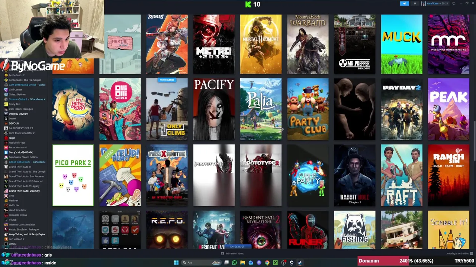Open the Rabbit Hole Chapter 1 cover

coord(354,175)
